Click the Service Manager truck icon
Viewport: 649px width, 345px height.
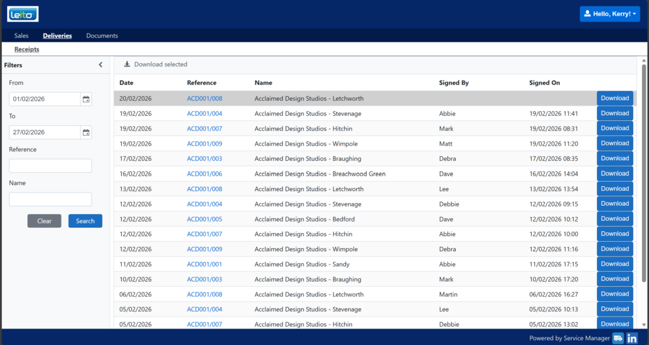click(618, 338)
